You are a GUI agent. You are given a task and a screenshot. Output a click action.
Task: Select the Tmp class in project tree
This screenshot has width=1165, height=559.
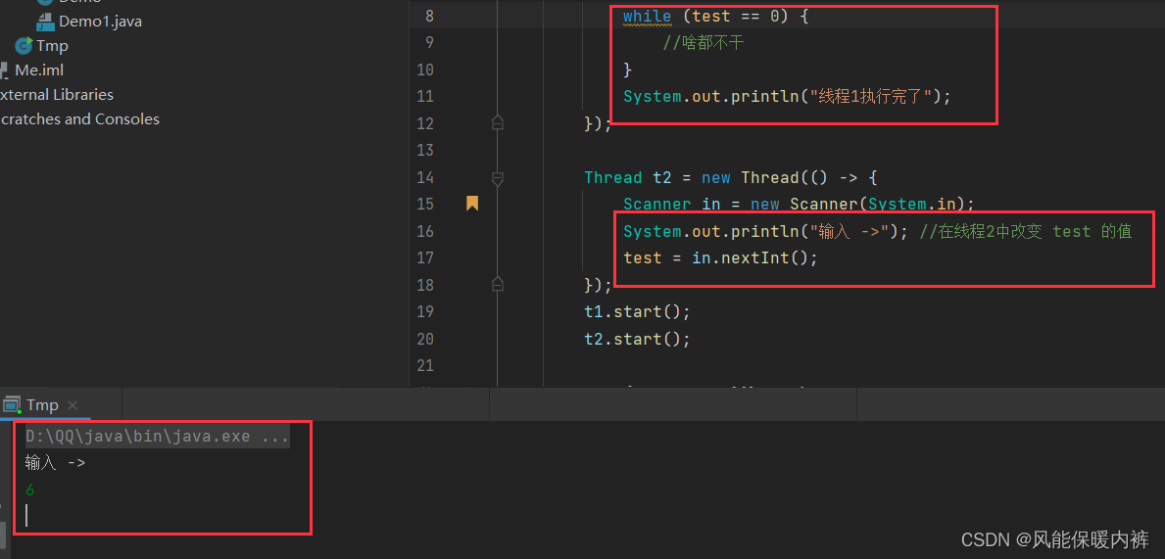52,46
